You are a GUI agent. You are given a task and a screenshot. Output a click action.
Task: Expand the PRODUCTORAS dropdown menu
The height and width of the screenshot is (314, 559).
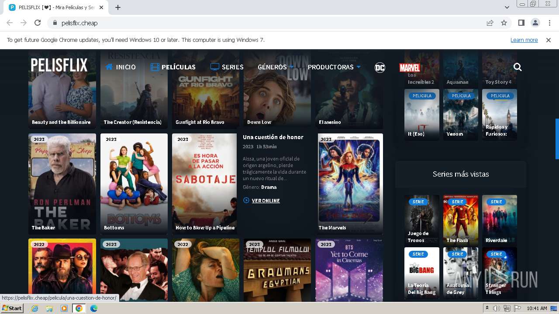coord(334,67)
